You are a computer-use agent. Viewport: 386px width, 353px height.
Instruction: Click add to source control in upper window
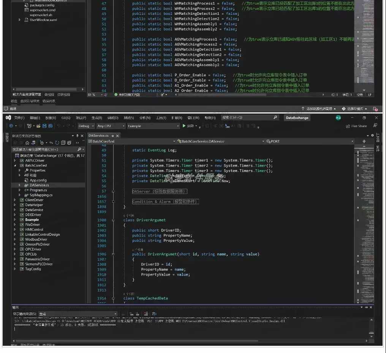click(x=318, y=109)
